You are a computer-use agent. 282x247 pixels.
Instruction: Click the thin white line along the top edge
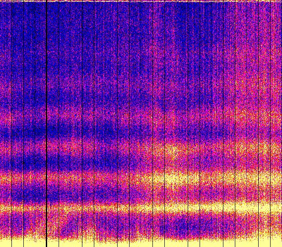[x=141, y=1]
